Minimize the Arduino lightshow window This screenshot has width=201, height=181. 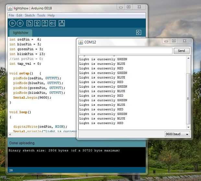(121, 7)
